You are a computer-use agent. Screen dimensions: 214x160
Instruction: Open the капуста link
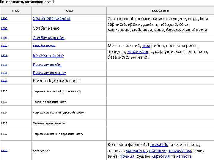pyautogui.click(x=184, y=156)
